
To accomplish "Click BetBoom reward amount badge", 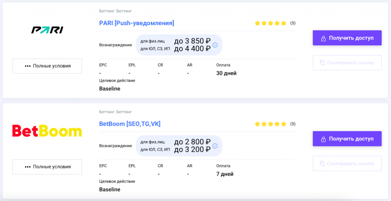I will tap(179, 146).
